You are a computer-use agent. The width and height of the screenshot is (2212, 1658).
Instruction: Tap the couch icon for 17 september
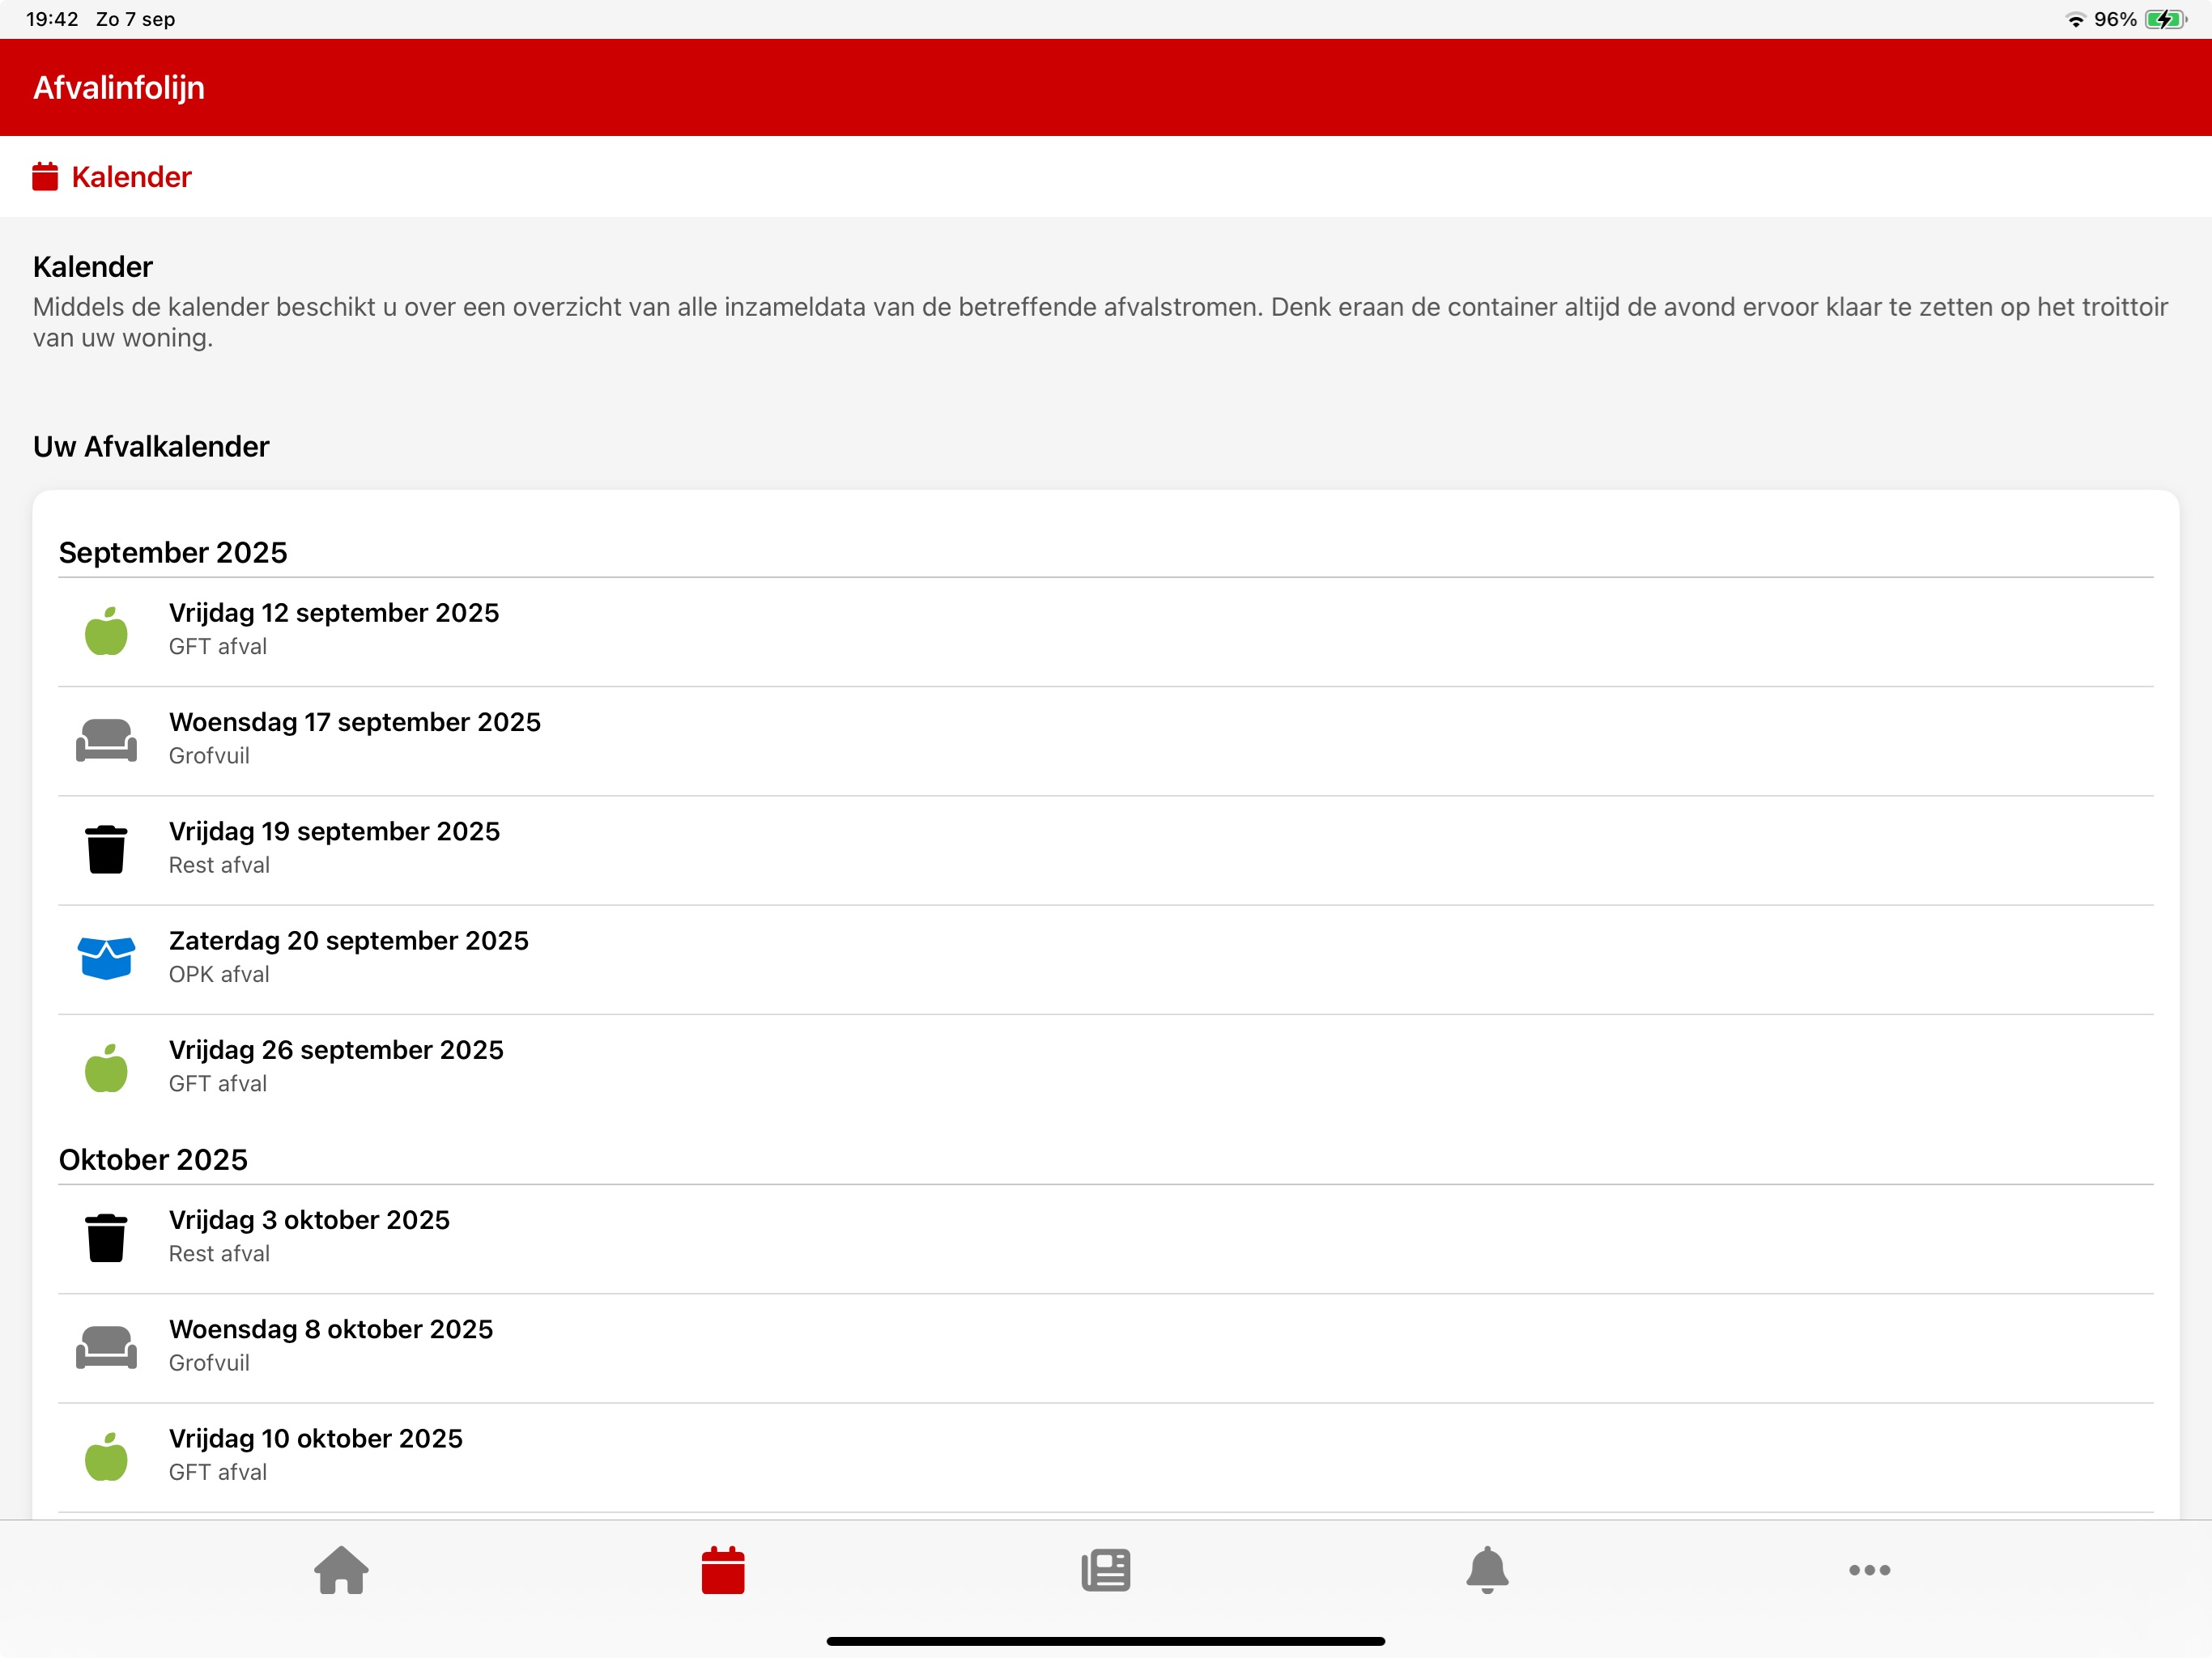coord(106,740)
